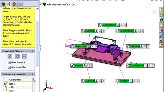Set Simple Hole3 as tertiary constraint
The width and height of the screenshot is (164, 92).
[96, 46]
